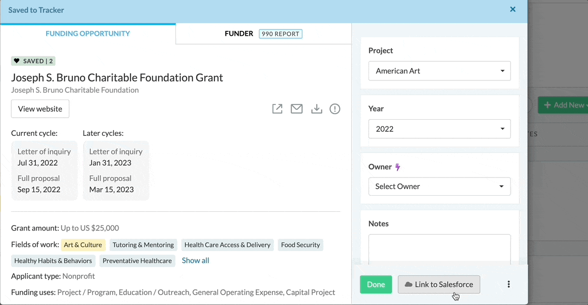Click the Up to US $25,000 amount
This screenshot has width=588, height=305.
point(90,228)
